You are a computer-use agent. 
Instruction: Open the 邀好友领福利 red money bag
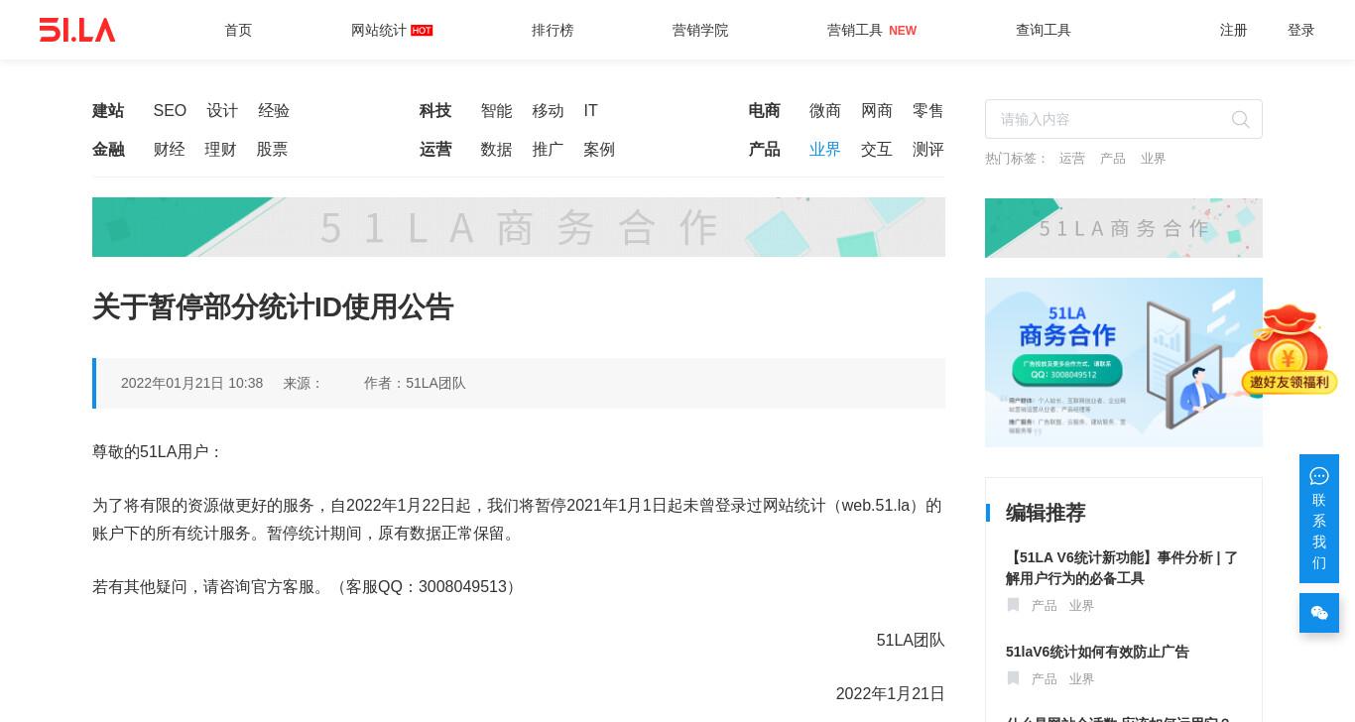[1289, 349]
